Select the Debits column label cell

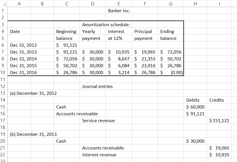point(193,100)
